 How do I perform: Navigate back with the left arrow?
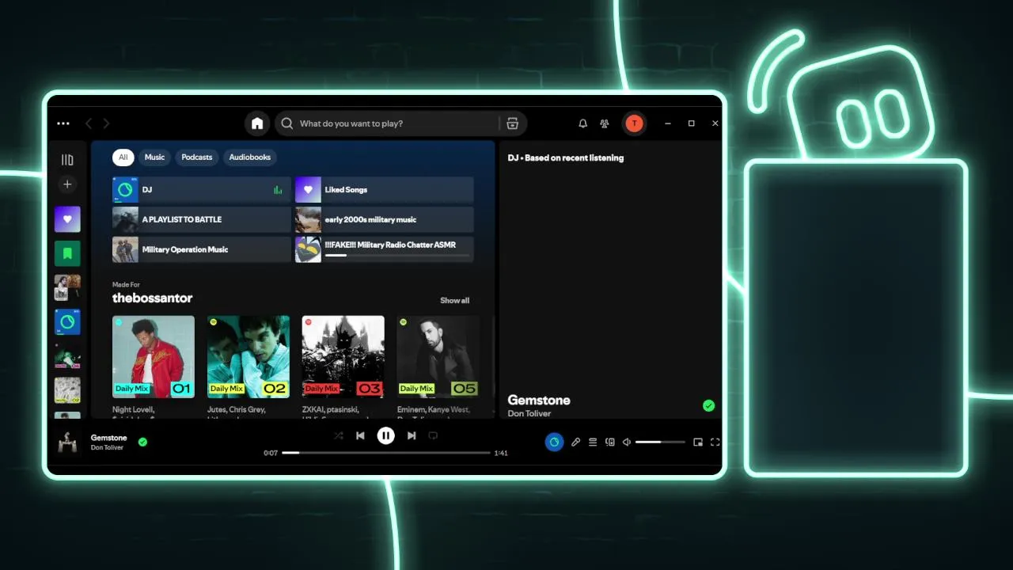(89, 123)
